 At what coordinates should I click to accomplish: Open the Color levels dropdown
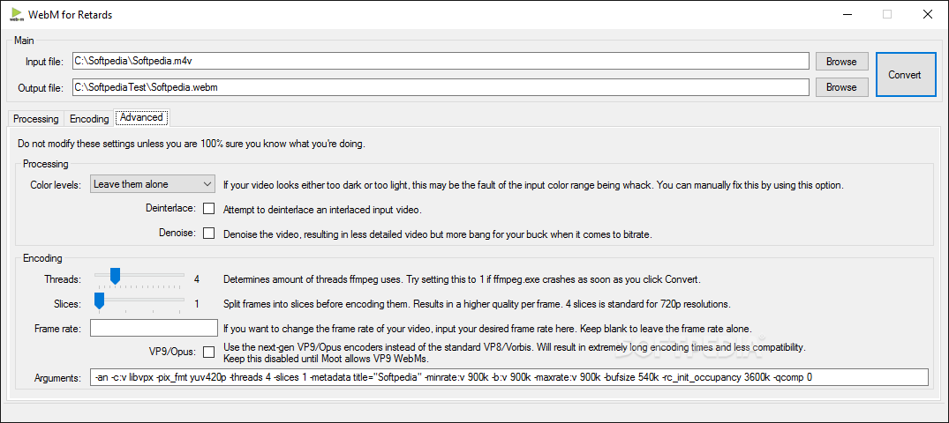(153, 184)
